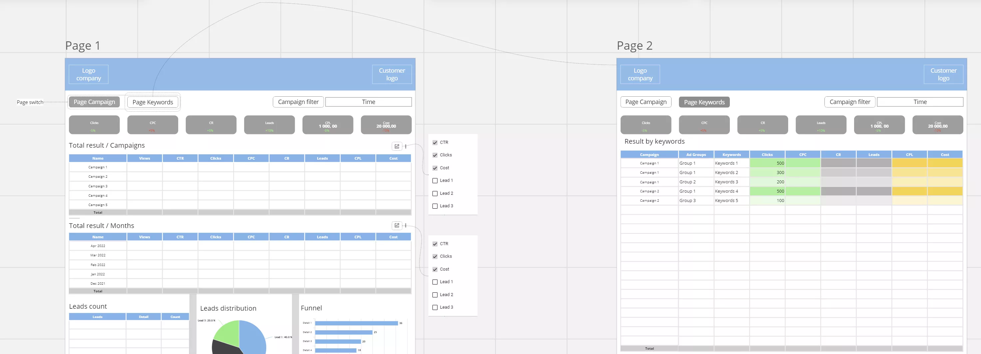
Task: Click Keywords column header on Page 2
Action: pos(732,155)
